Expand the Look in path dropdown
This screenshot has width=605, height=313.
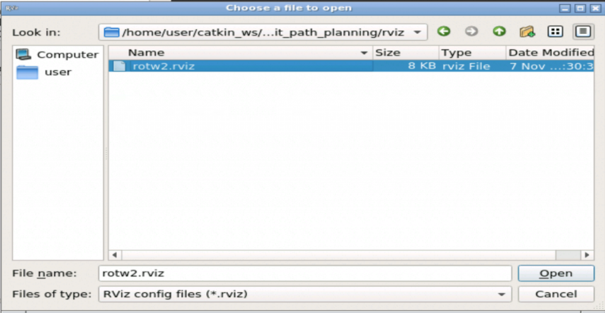418,32
